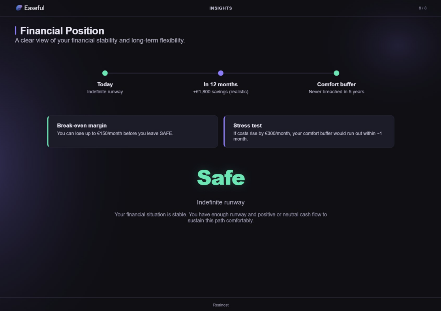441x311 pixels.
Task: Select the Comfort buffer timeline dot
Action: tap(336, 73)
